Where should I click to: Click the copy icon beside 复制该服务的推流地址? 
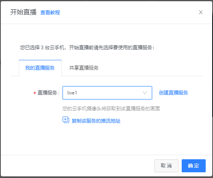(x=66, y=120)
